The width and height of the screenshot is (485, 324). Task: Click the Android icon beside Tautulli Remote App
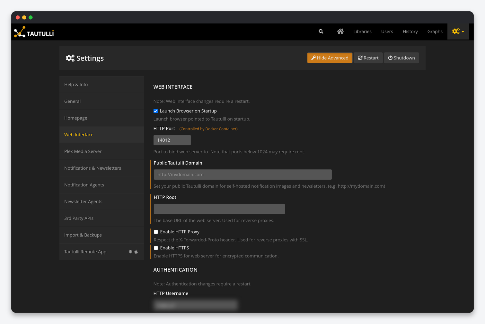click(130, 252)
